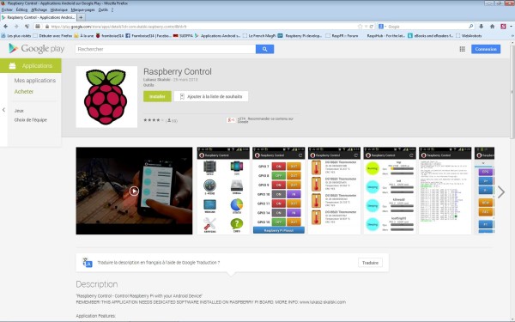Image resolution: width=515 pixels, height=322 pixels.
Task: Click the Description heading
Action: point(96,284)
